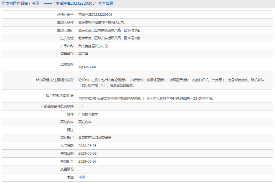
Task: Open the 详情 link in the 注 row
Action: 82,177
